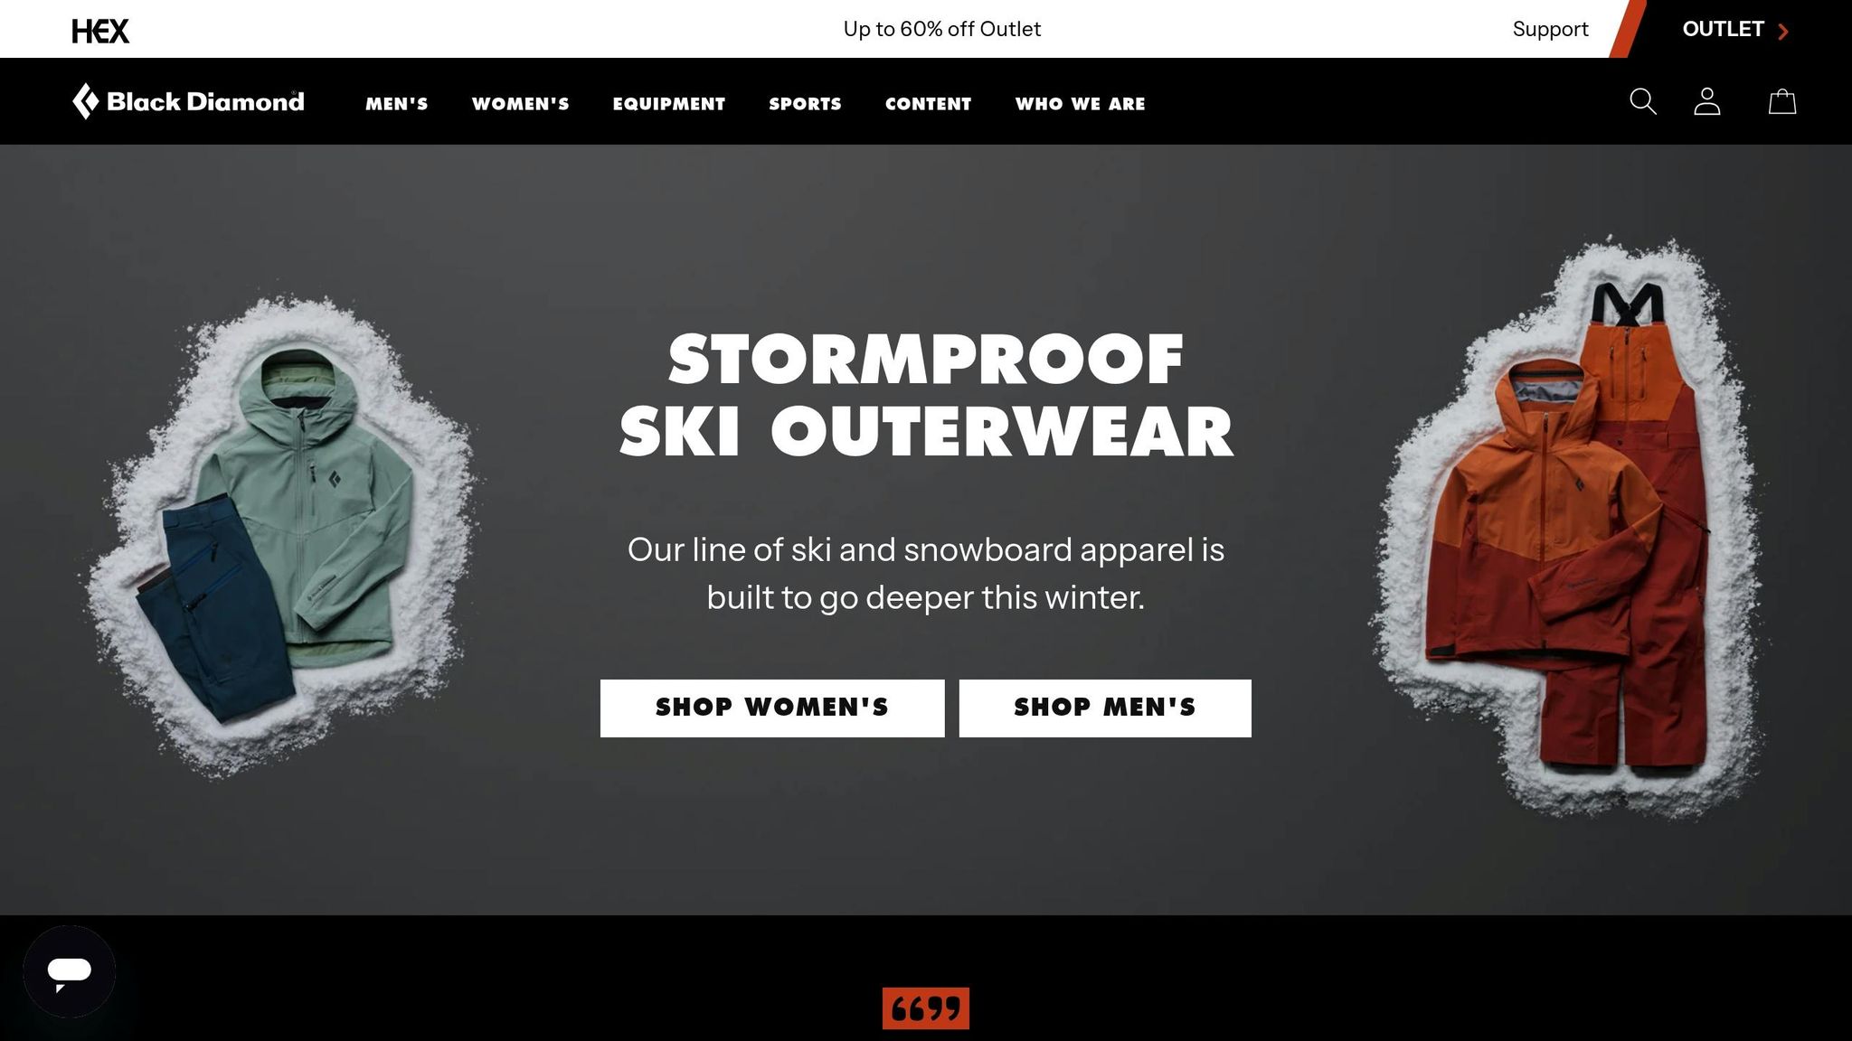Screen dimensions: 1852x1041
Task: Click the Shop Women's button
Action: (x=772, y=708)
